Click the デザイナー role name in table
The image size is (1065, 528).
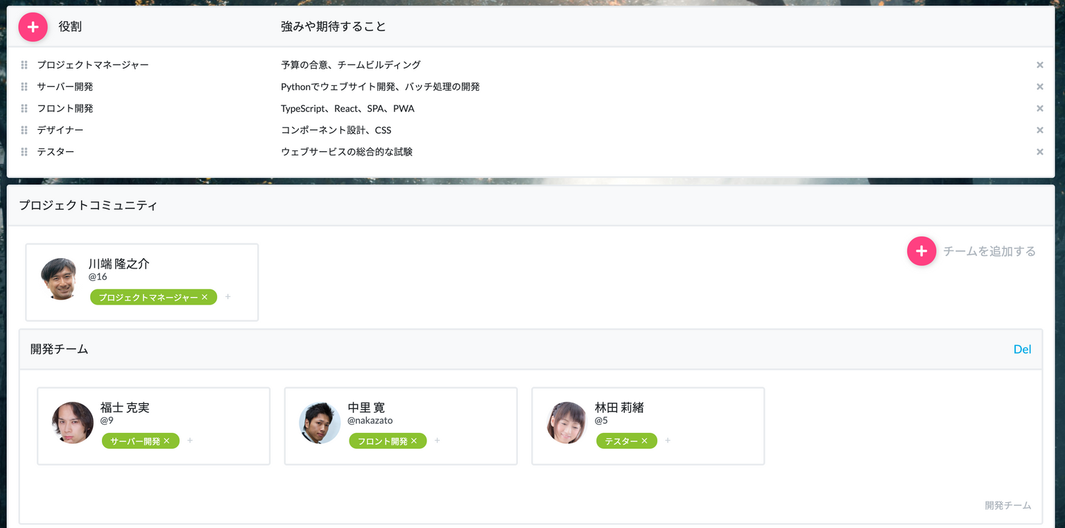point(60,130)
